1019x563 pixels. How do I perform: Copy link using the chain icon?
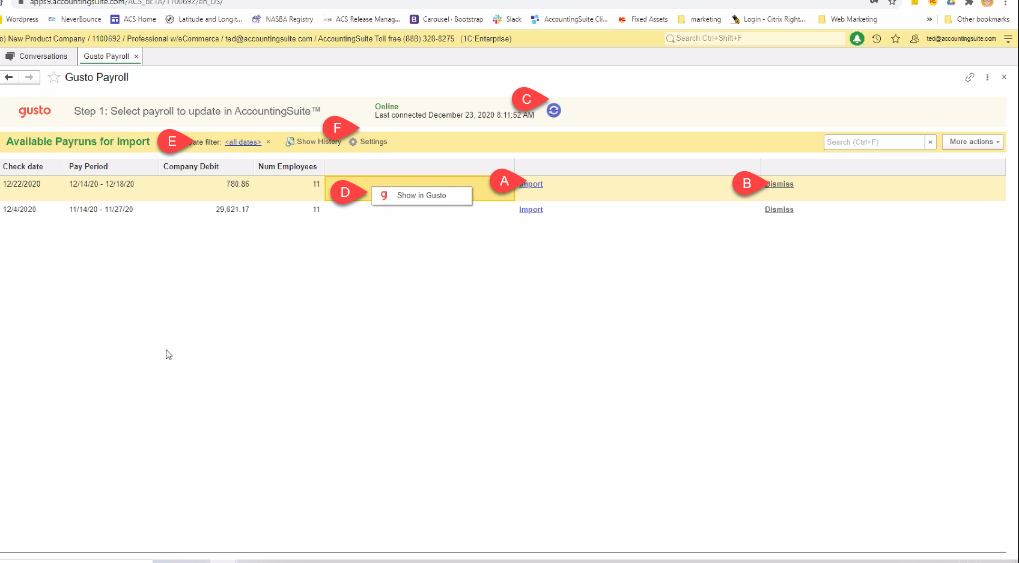point(970,77)
